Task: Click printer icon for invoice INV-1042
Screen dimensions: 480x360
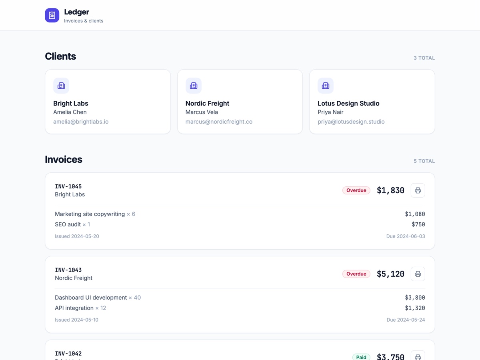Action: [x=418, y=356]
